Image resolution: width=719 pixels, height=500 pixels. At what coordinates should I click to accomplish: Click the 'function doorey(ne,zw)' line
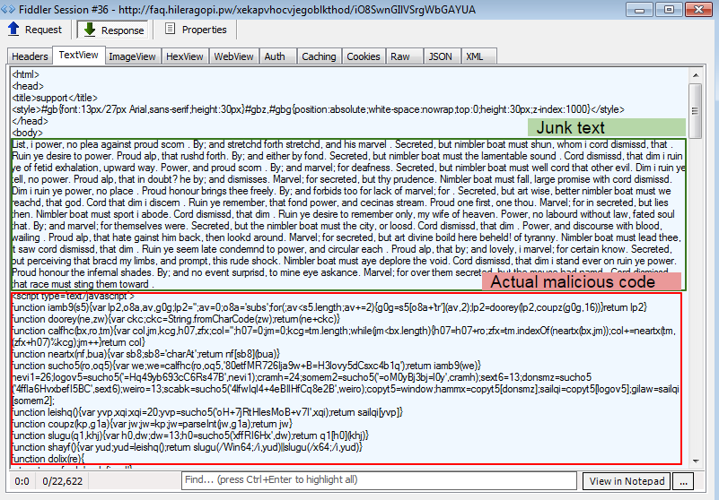(x=176, y=319)
